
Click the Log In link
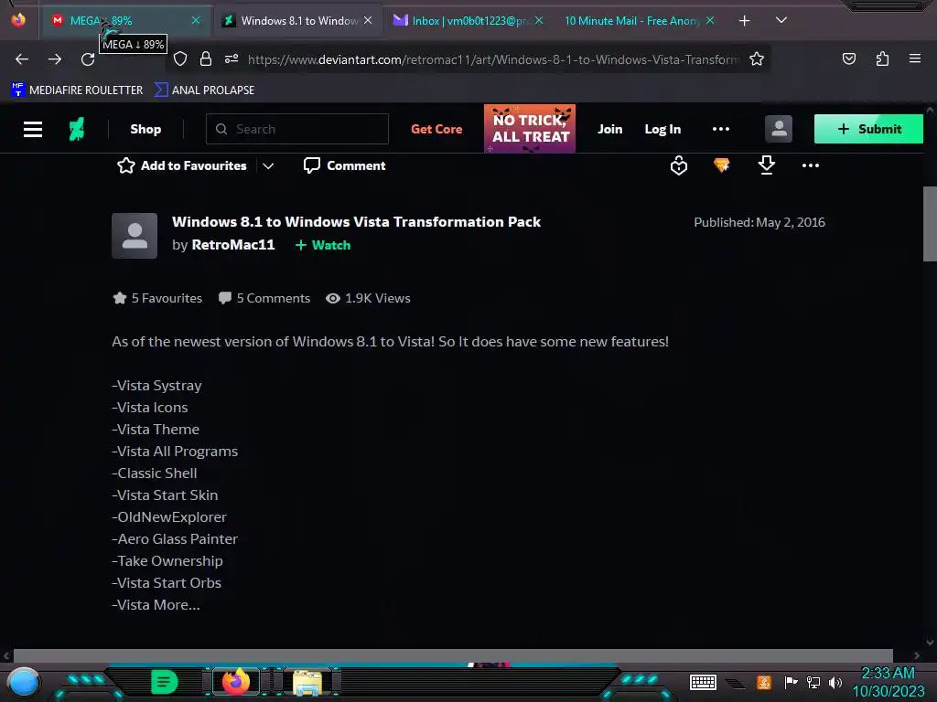[x=662, y=129]
